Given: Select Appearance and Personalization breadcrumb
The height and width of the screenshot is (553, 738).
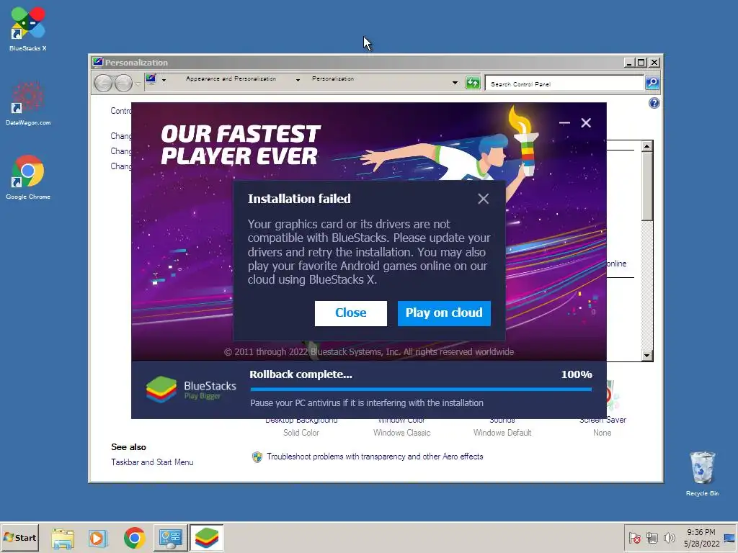Looking at the screenshot, I should (x=231, y=79).
